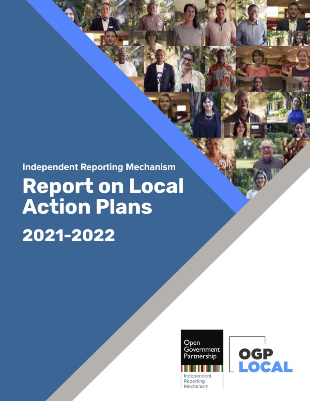Click the portrait of the woman in the blue sleeveless top
Screen dimensions: 310x401
pyautogui.click(x=288, y=107)
